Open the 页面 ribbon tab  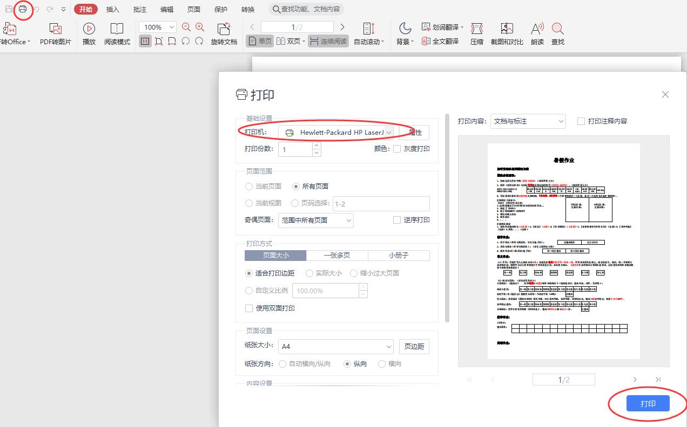pos(194,10)
